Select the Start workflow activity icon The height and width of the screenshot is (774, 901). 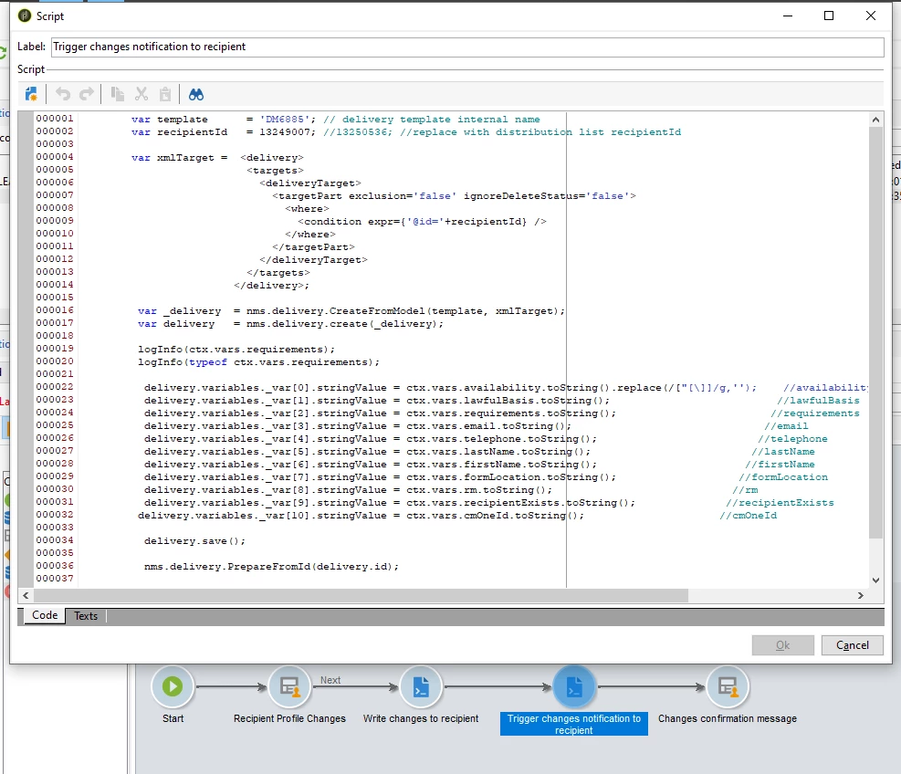pos(173,686)
